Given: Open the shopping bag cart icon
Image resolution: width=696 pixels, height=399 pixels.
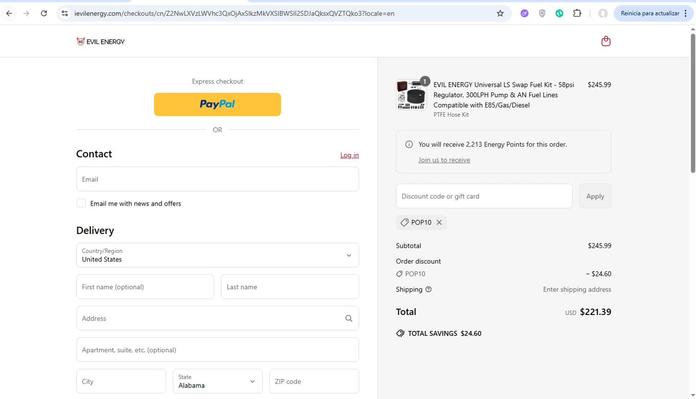Looking at the screenshot, I should click(x=606, y=41).
